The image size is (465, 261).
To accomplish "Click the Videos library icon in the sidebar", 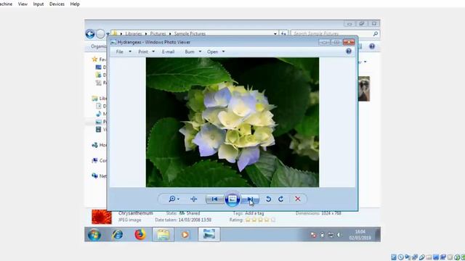I will click(99, 129).
